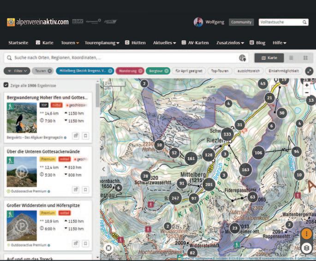Add Bergwanderung Hoher Ifen to planner
This screenshot has height=261, width=316.
76,136
